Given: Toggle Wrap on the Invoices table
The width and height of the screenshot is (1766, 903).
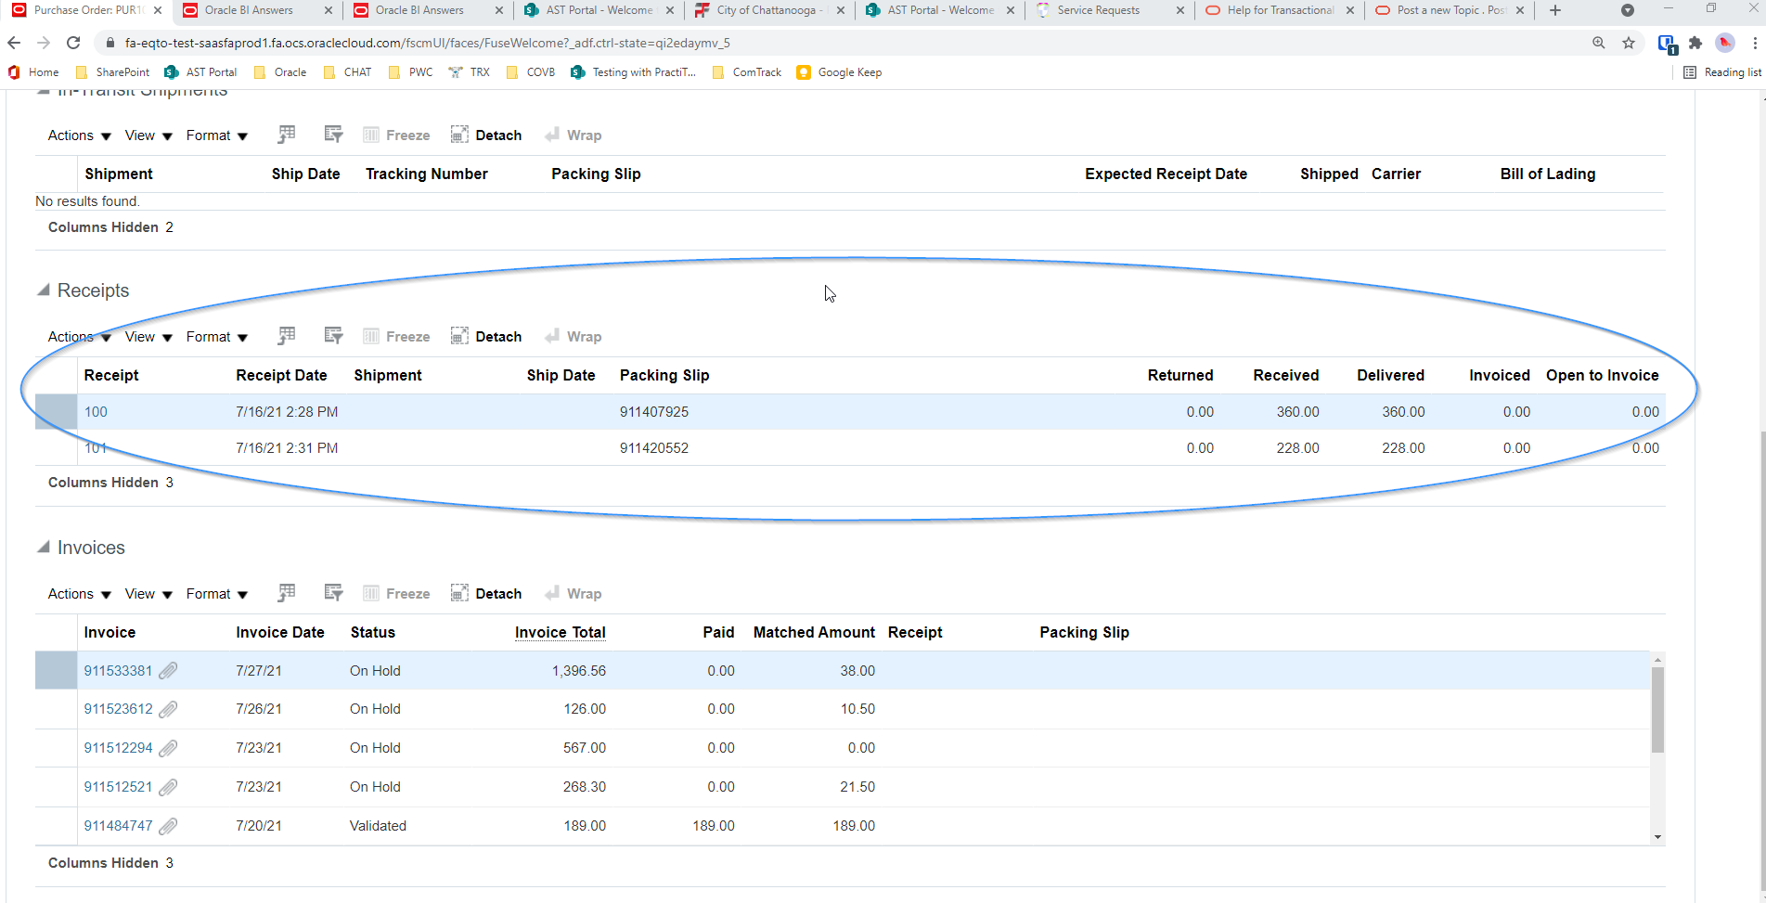Looking at the screenshot, I should [574, 592].
